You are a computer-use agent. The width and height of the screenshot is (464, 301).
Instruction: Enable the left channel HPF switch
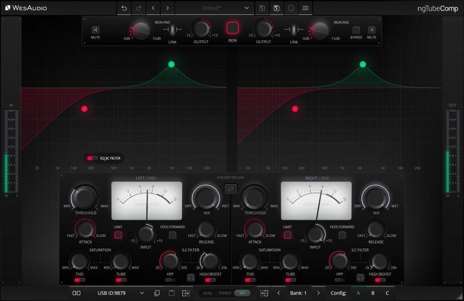tap(170, 280)
